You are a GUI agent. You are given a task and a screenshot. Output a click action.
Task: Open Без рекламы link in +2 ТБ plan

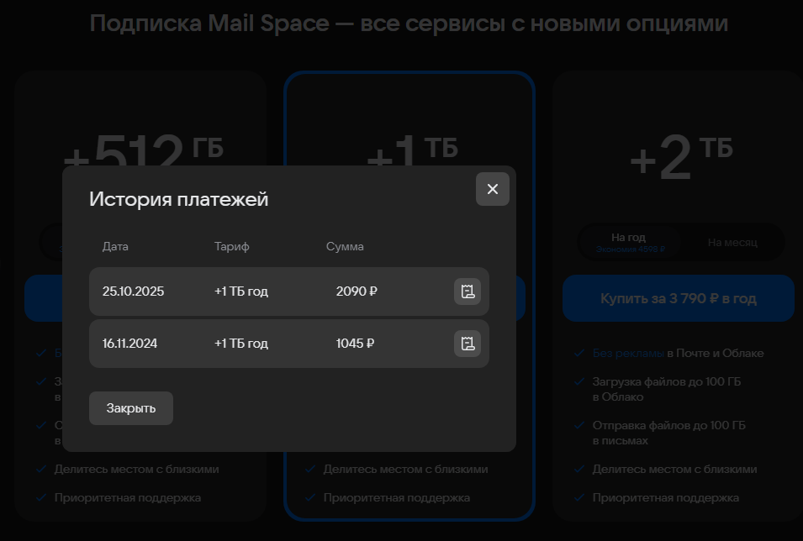click(x=628, y=353)
